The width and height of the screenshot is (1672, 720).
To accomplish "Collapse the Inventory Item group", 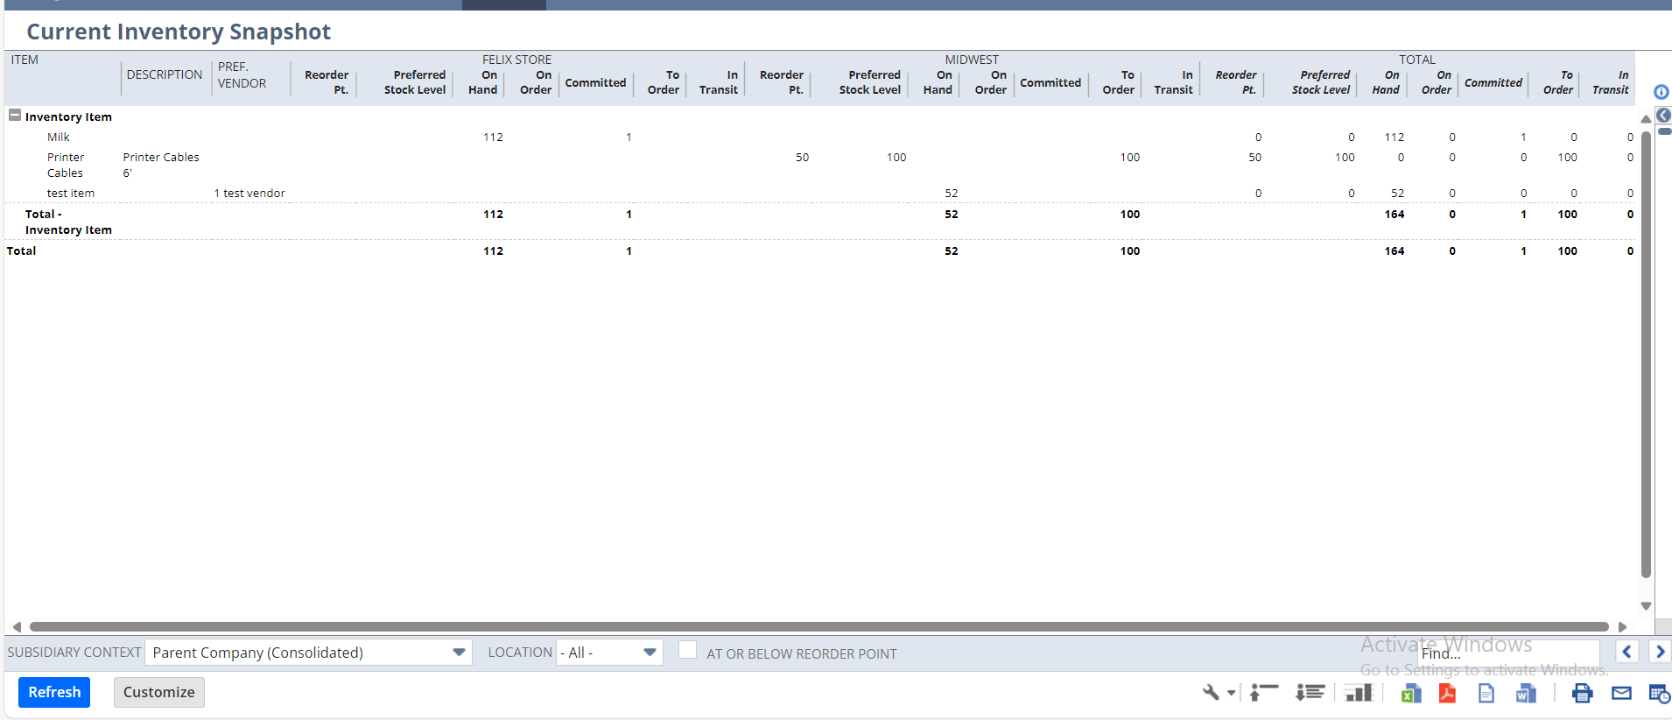I will 15,116.
